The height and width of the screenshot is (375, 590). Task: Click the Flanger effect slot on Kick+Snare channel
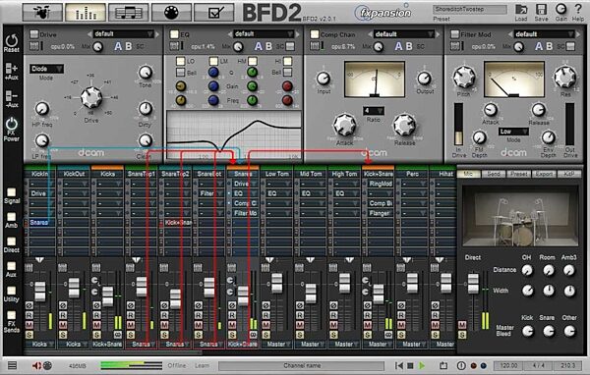tap(381, 213)
